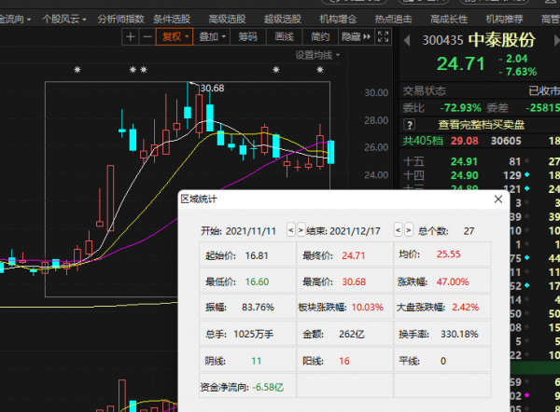Open the 分析师指数 menu item
The height and width of the screenshot is (412, 560).
[x=120, y=19]
